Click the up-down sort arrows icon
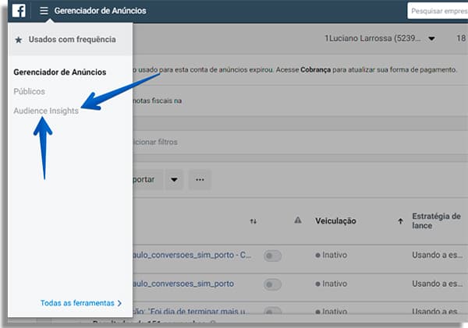This screenshot has height=328, width=468. point(253,221)
